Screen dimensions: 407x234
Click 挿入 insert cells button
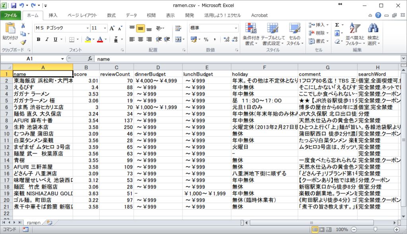[x=318, y=25]
